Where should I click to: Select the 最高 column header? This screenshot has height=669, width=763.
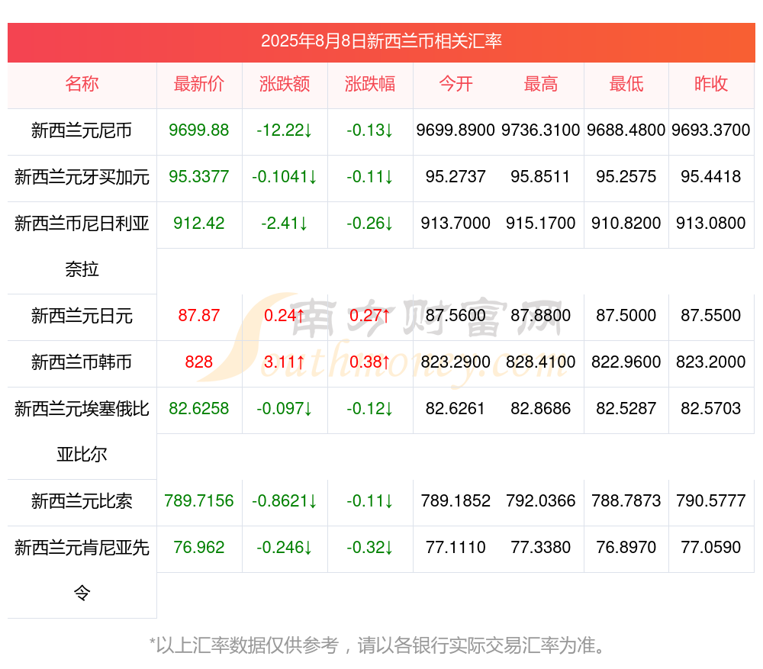541,84
